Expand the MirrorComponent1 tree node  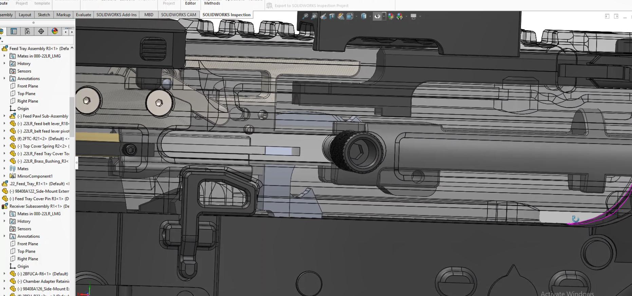coord(4,176)
